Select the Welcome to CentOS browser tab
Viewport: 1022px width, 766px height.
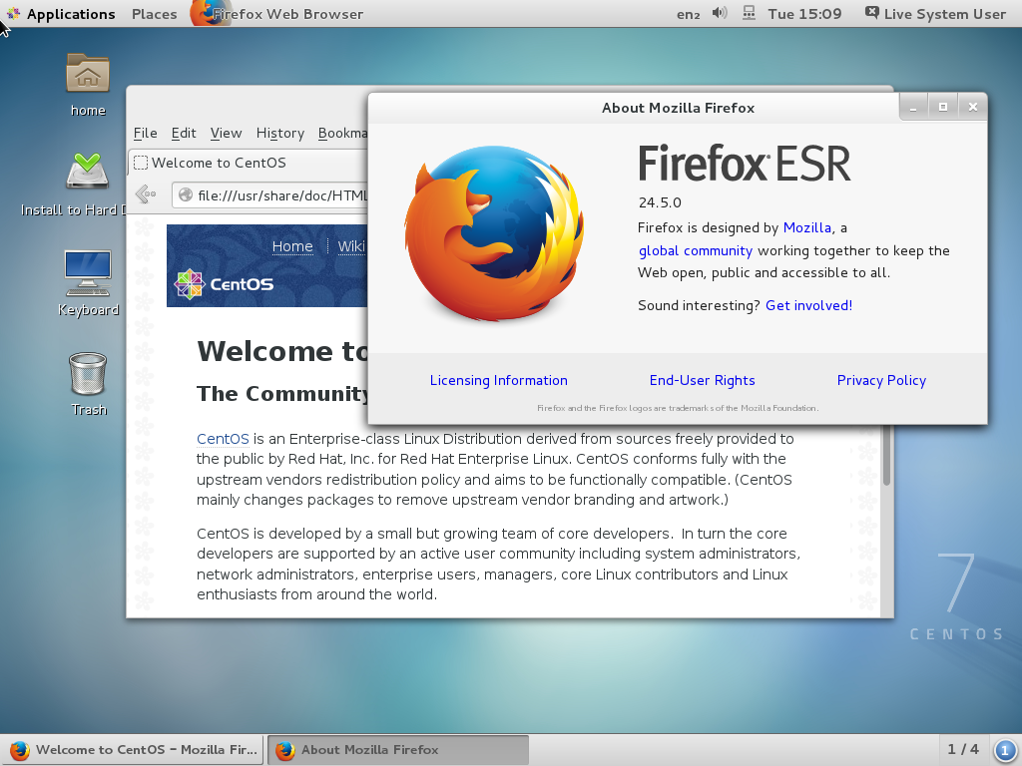pyautogui.click(x=249, y=163)
